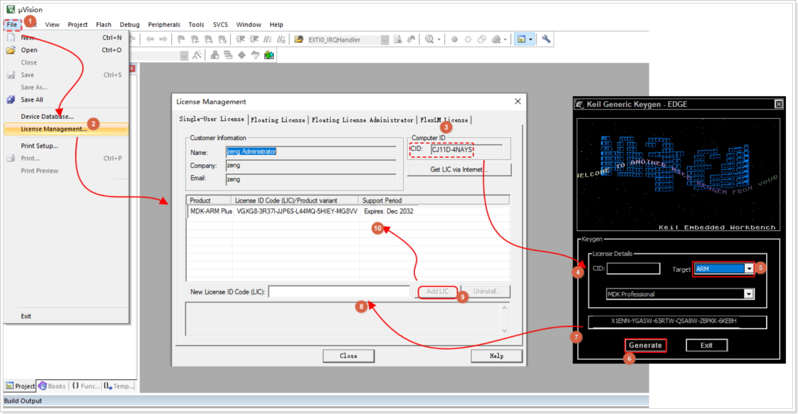798x414 pixels.
Task: Click the Get LIC via Internet button
Action: click(459, 169)
